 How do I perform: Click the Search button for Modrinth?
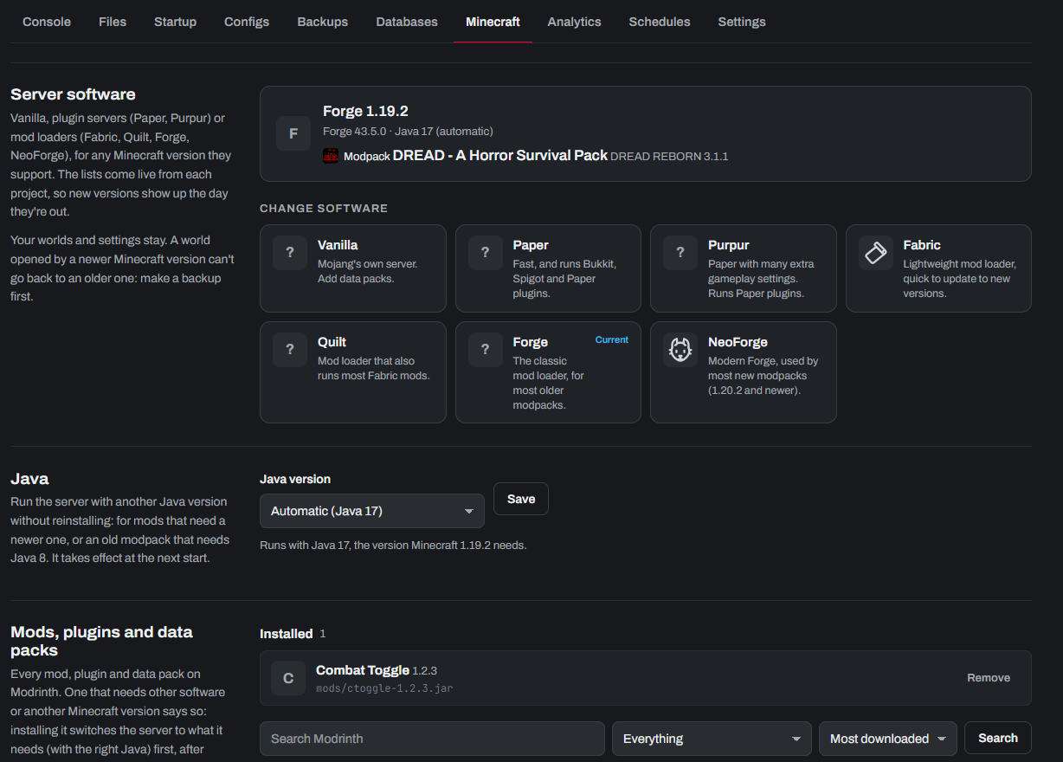point(998,738)
